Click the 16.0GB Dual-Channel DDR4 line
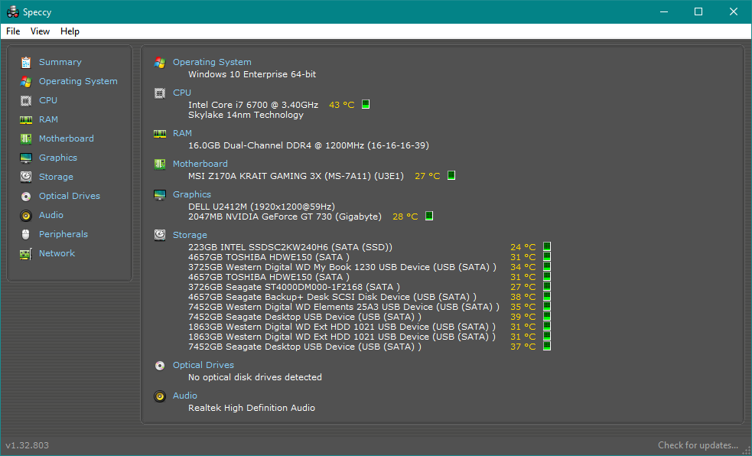This screenshot has height=456, width=752. click(308, 146)
